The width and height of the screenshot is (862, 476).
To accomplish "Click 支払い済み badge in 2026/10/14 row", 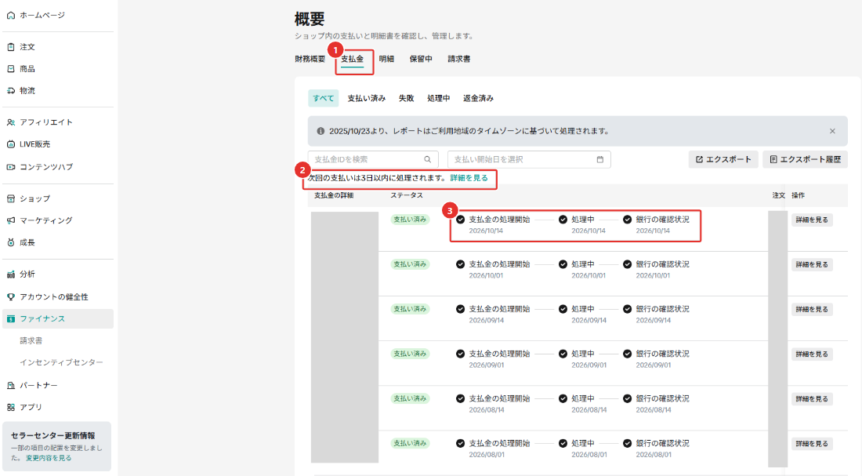I will point(410,220).
